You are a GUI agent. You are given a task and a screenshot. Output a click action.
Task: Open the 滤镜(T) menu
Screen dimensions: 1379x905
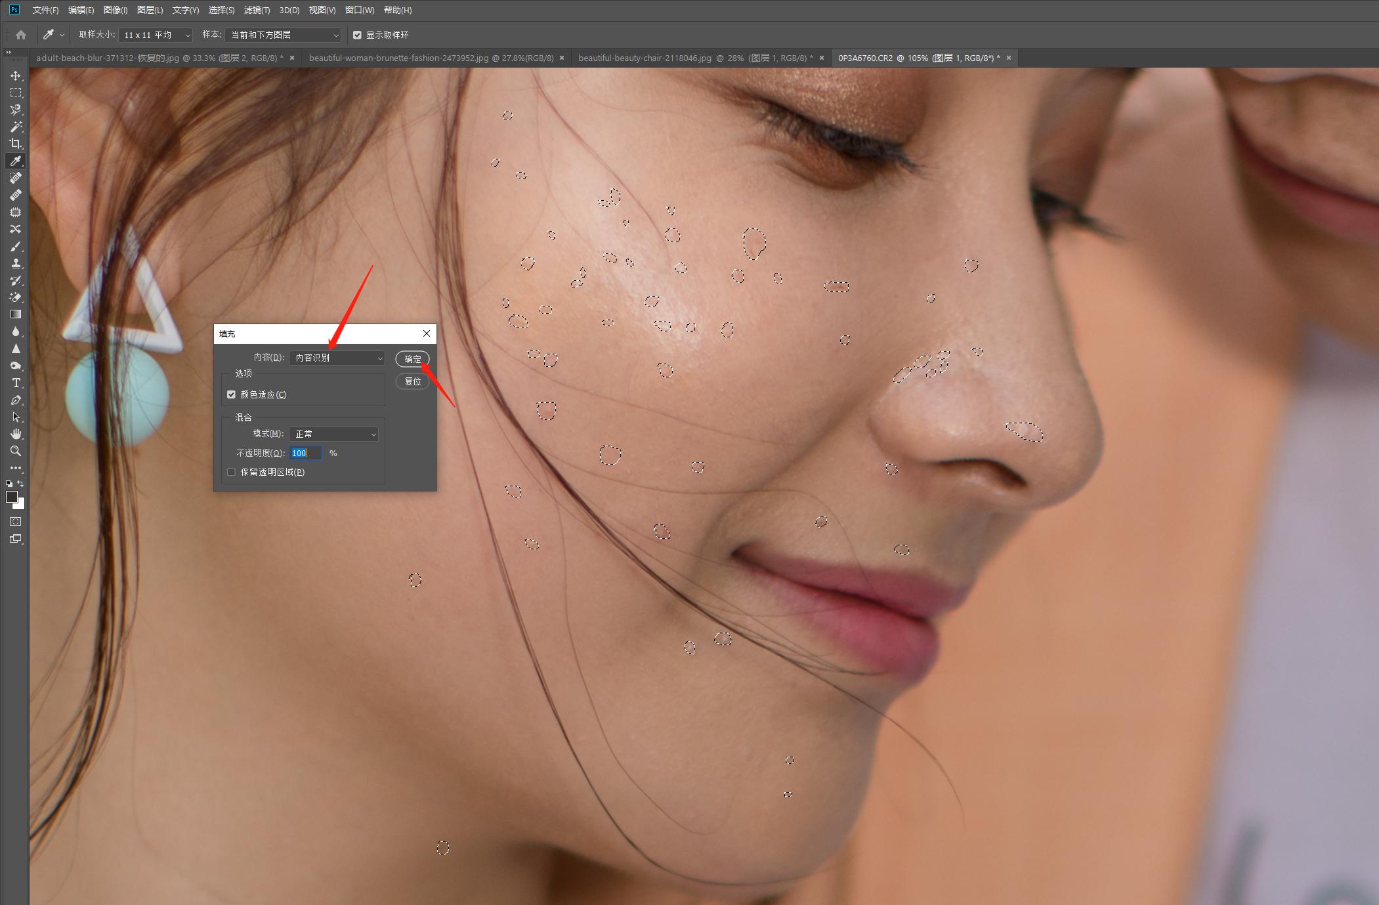coord(257,10)
